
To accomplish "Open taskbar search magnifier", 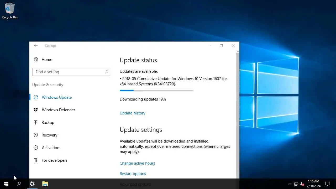I will coord(19,184).
